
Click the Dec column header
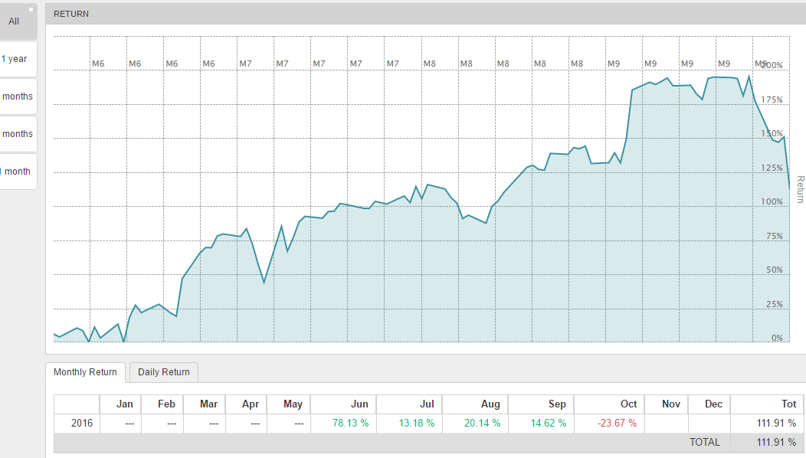(x=713, y=404)
